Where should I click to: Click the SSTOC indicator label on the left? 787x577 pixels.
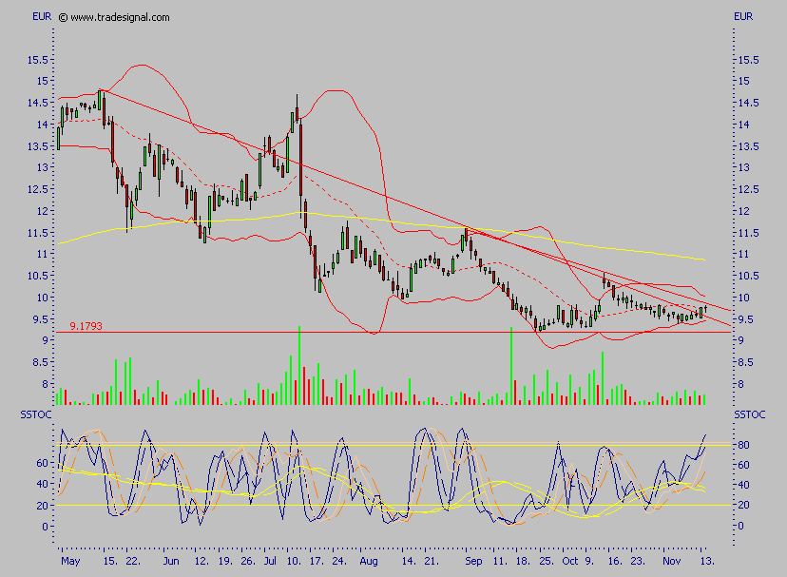click(x=36, y=415)
